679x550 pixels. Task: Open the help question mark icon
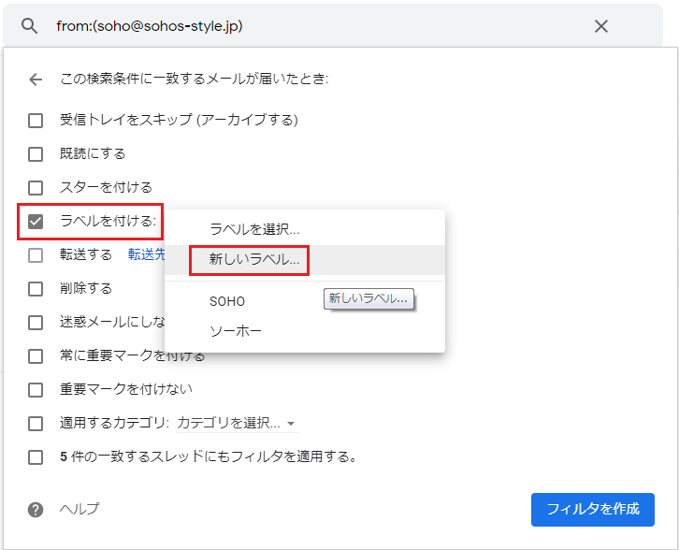coord(36,510)
